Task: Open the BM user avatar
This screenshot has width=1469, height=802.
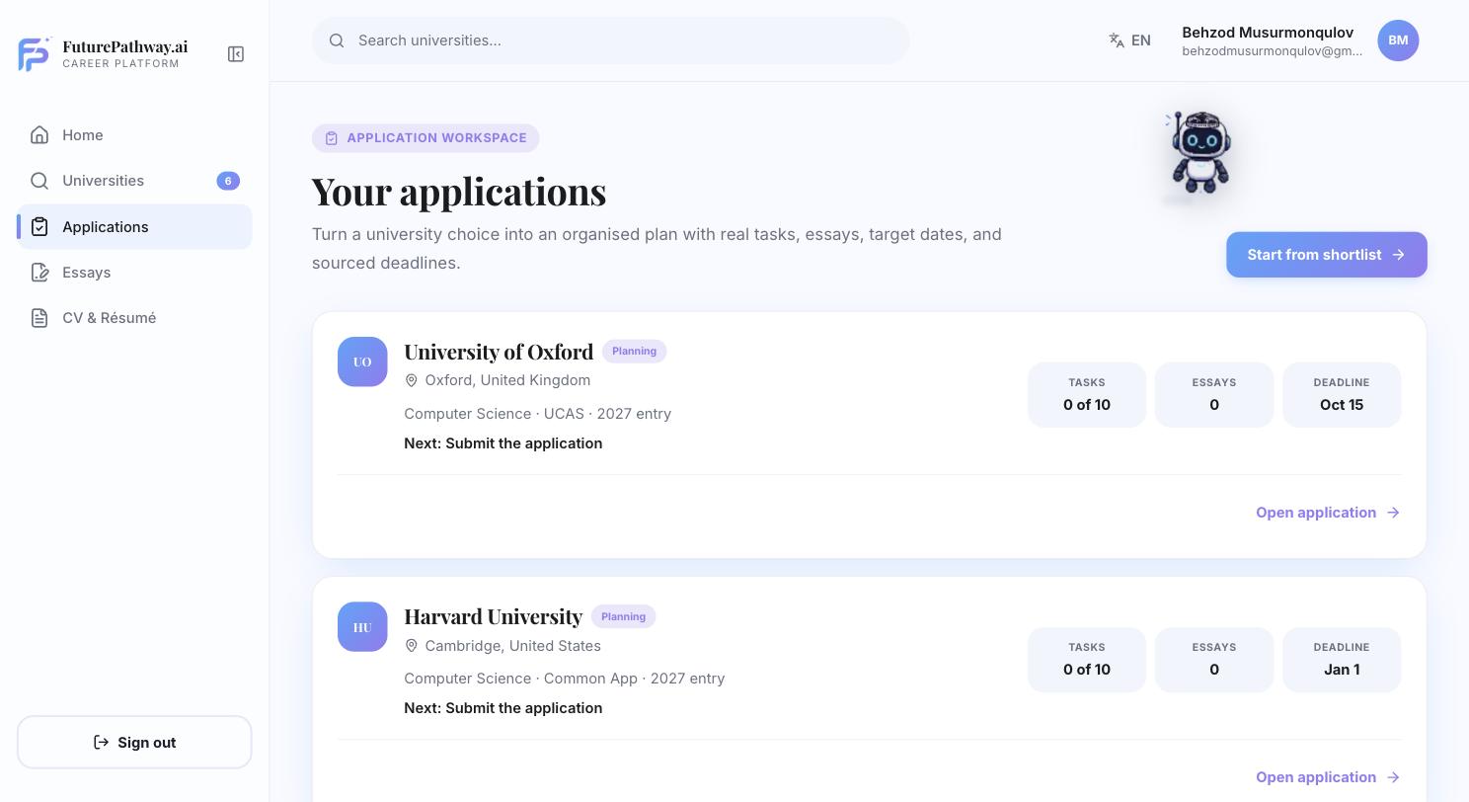Action: click(1398, 40)
